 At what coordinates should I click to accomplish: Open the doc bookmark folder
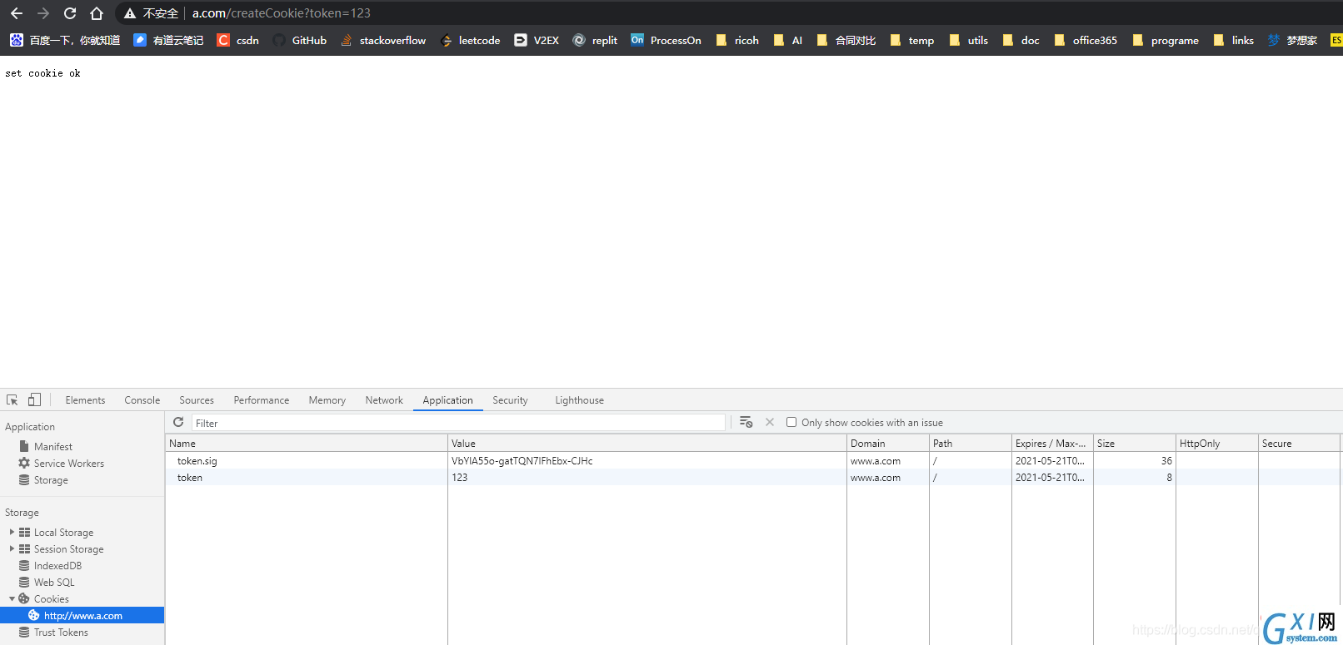[x=1021, y=40]
